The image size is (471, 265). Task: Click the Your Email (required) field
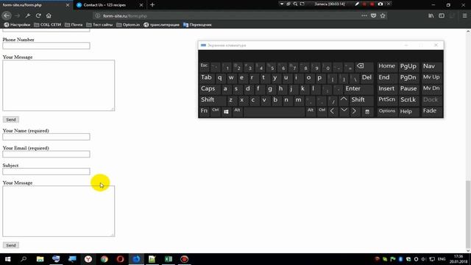pyautogui.click(x=46, y=154)
